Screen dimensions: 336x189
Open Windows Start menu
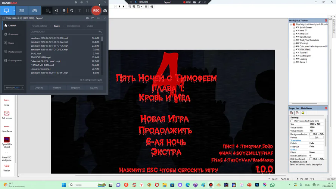(63, 185)
